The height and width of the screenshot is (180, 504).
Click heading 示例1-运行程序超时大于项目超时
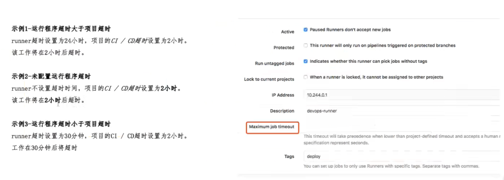[62, 29]
